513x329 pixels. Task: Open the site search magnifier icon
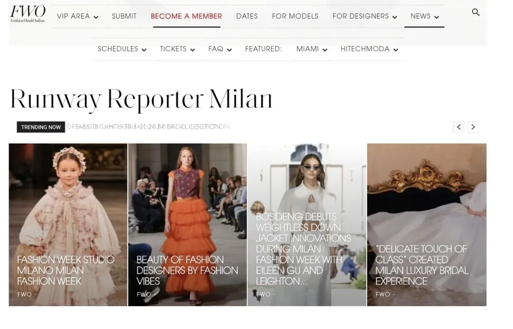[475, 12]
